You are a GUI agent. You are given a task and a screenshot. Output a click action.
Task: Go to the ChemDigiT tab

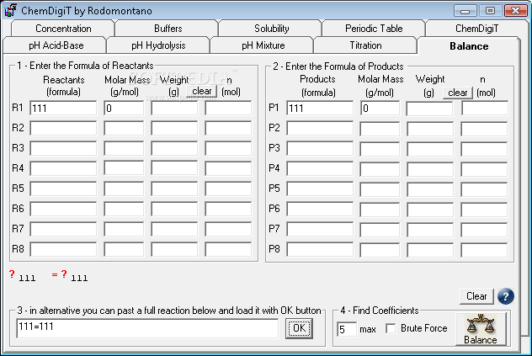tap(476, 29)
